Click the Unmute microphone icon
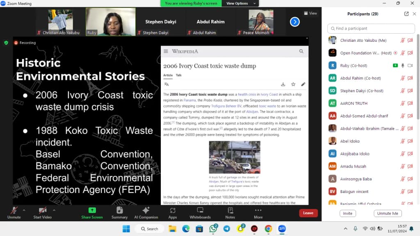The height and width of the screenshot is (236, 420). (x=14, y=210)
